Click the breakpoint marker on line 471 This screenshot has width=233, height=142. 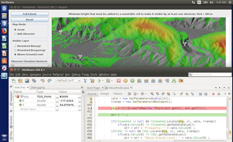click(89, 108)
